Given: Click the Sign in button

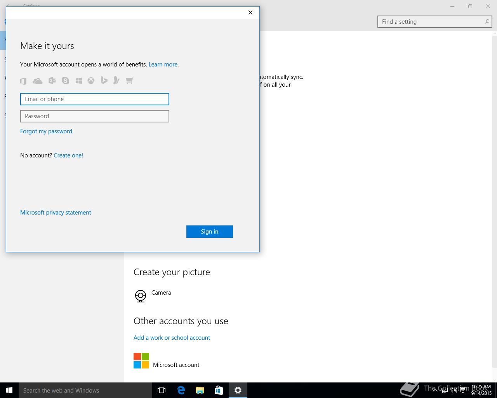Looking at the screenshot, I should 210,232.
